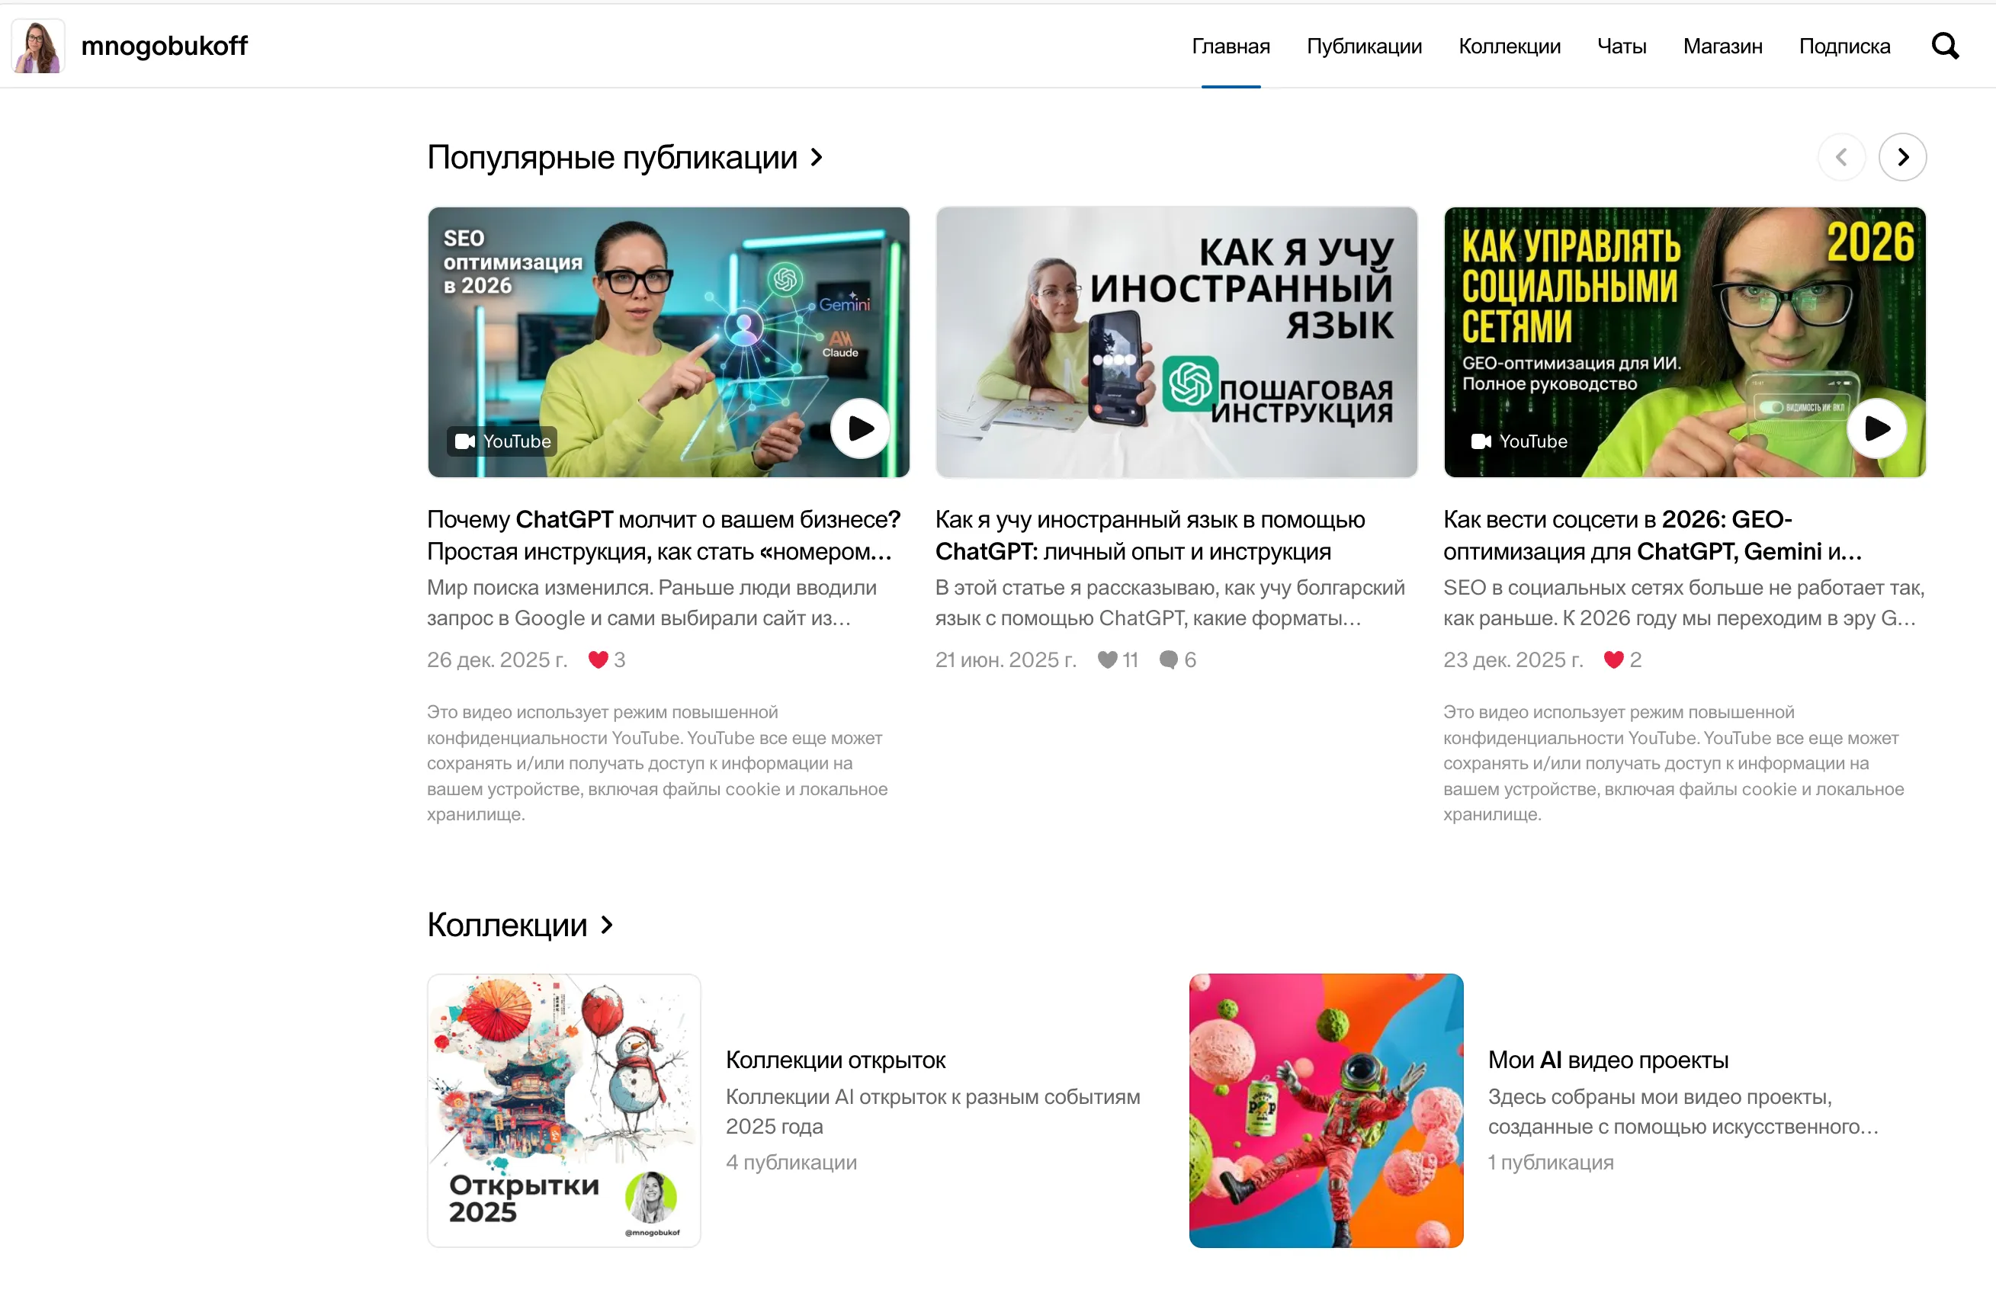Screen dimensions: 1996x1293
Task: Click the YouTube badge on SEO video
Action: point(502,441)
